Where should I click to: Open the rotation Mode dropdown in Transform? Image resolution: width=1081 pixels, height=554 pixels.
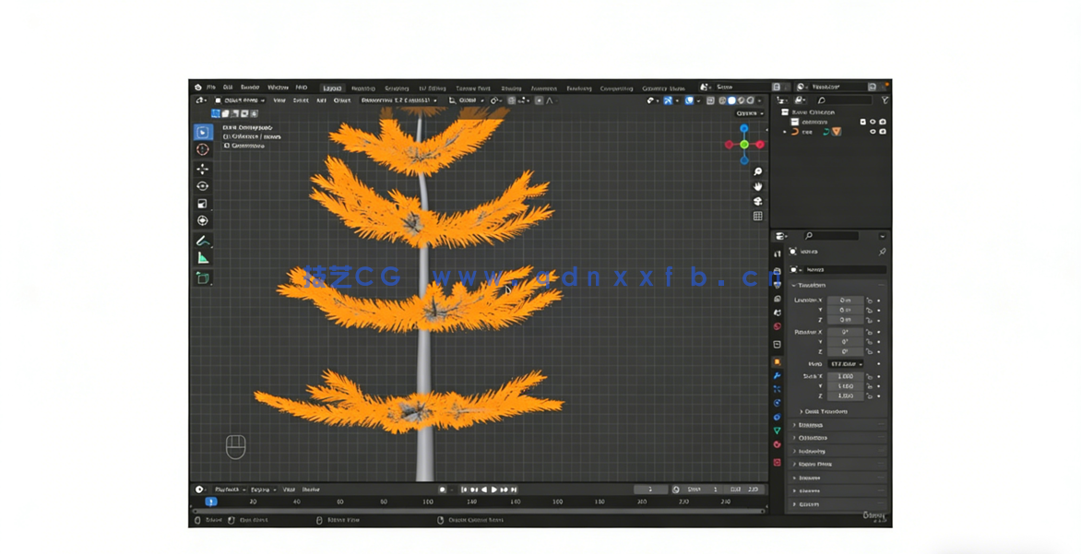coord(846,364)
